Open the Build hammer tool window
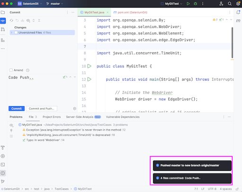The width and height of the screenshot is (242, 192). 3,148
